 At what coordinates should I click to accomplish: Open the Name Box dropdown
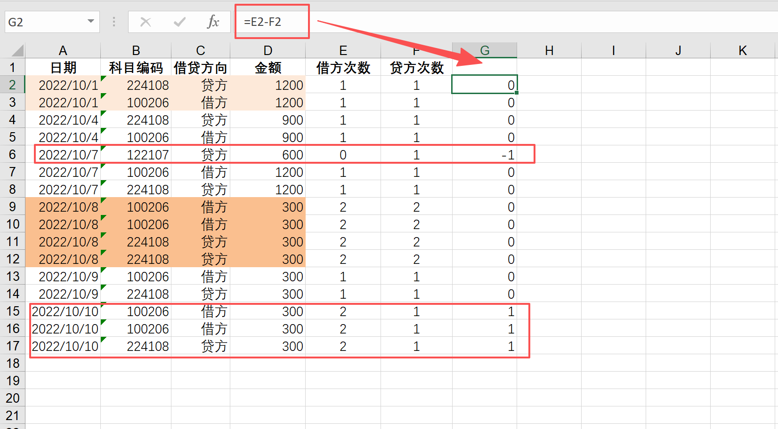click(x=91, y=21)
